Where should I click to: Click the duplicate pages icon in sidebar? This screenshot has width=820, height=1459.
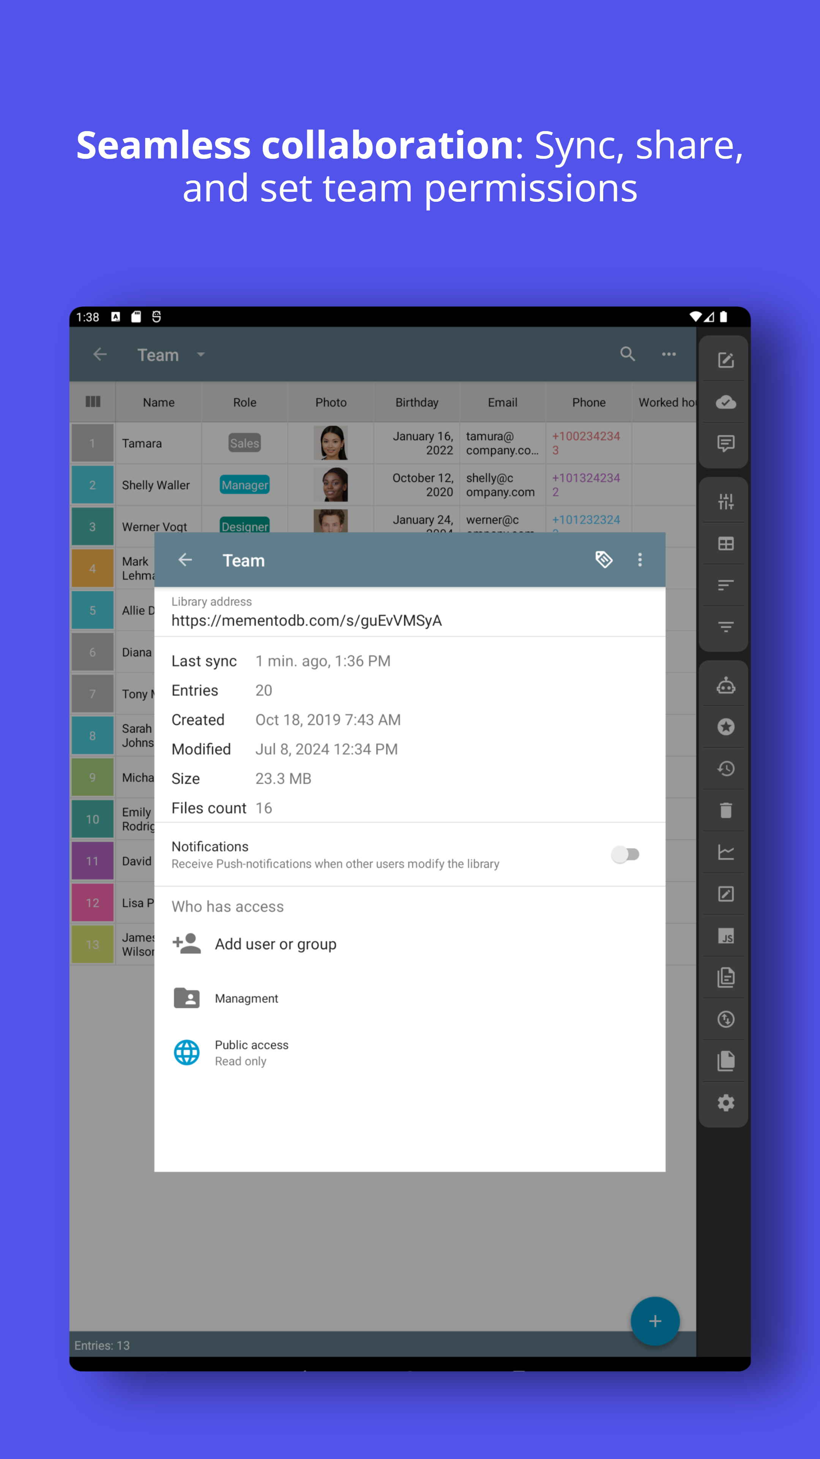pos(725,1061)
